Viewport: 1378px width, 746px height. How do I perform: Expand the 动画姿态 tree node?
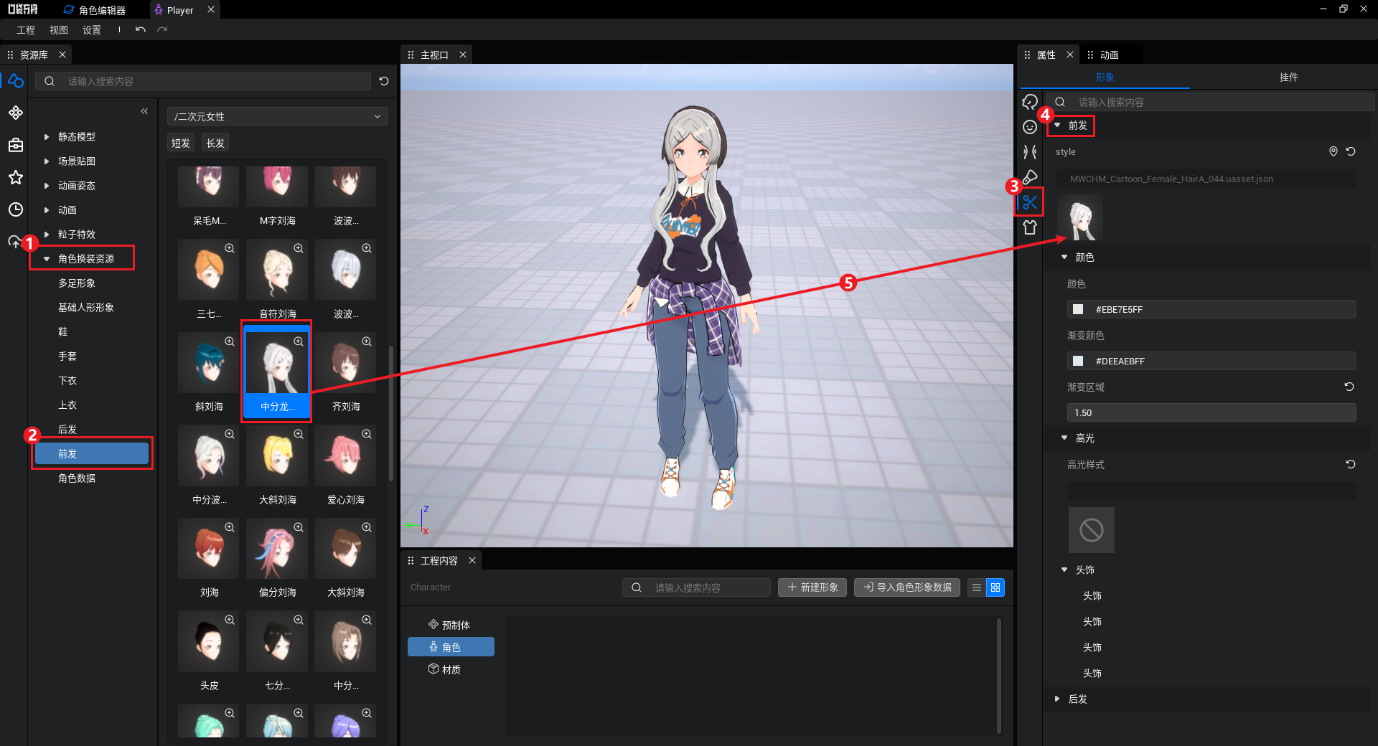click(x=47, y=185)
